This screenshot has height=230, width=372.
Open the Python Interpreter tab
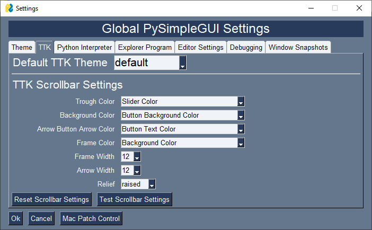click(84, 47)
